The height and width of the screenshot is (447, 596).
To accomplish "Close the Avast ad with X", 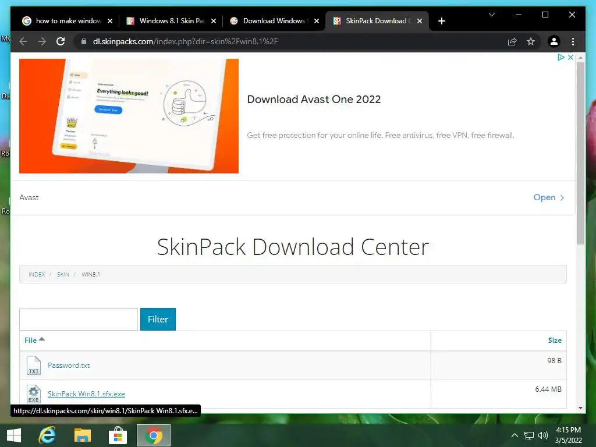I will (570, 58).
